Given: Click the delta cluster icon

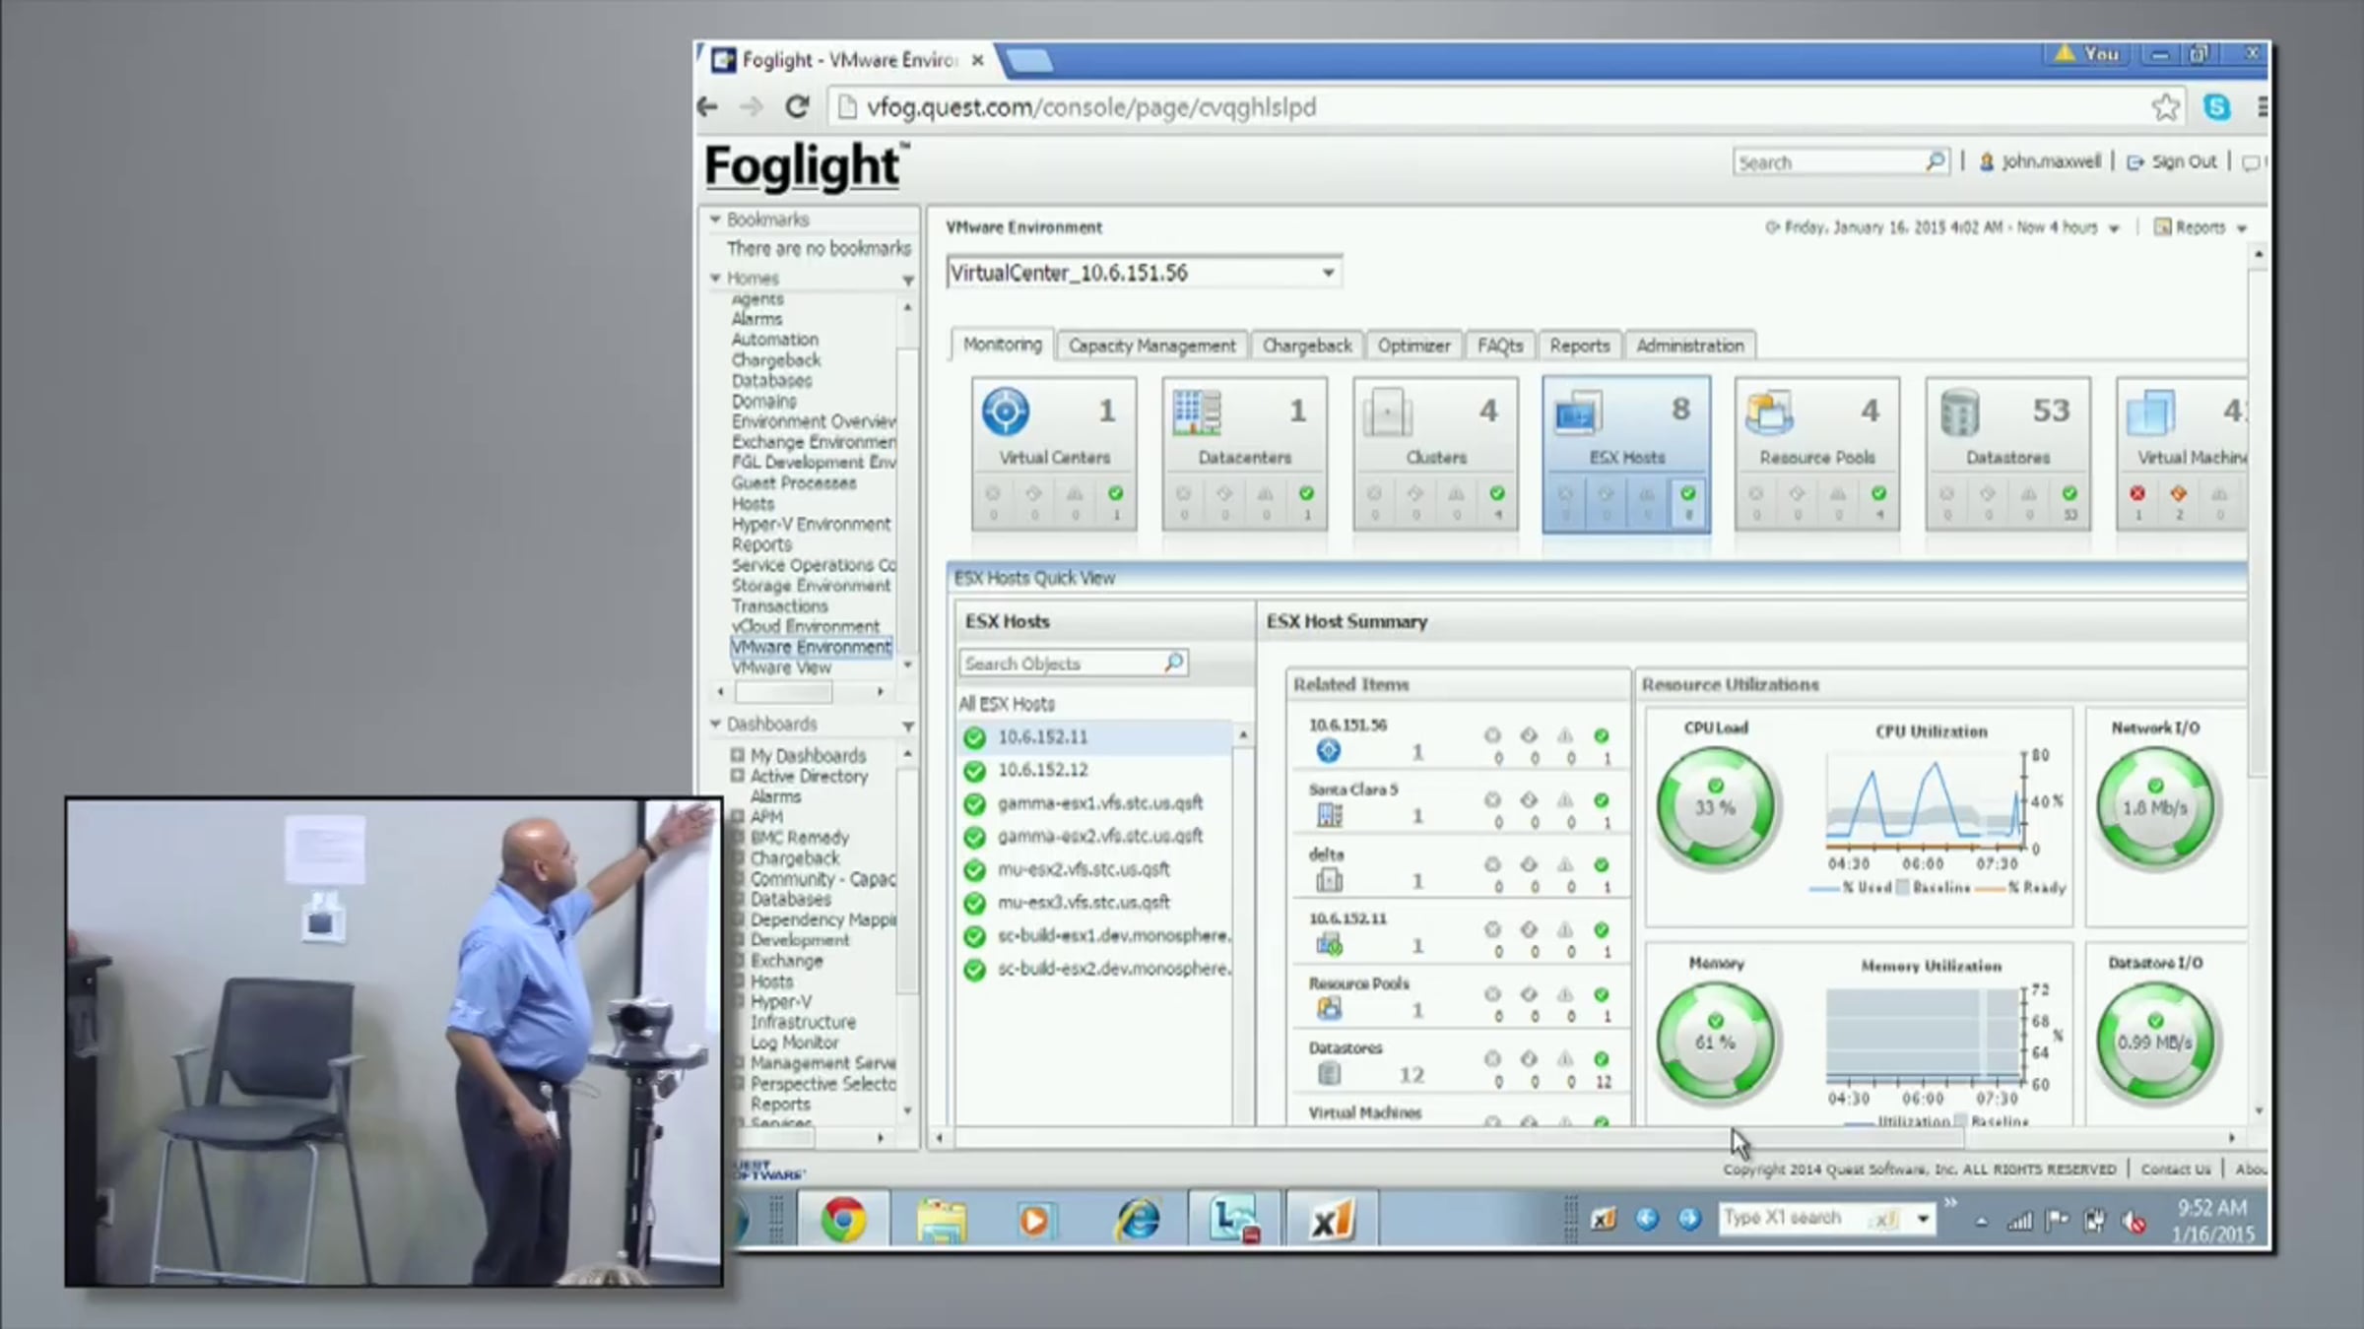Looking at the screenshot, I should pyautogui.click(x=1329, y=880).
